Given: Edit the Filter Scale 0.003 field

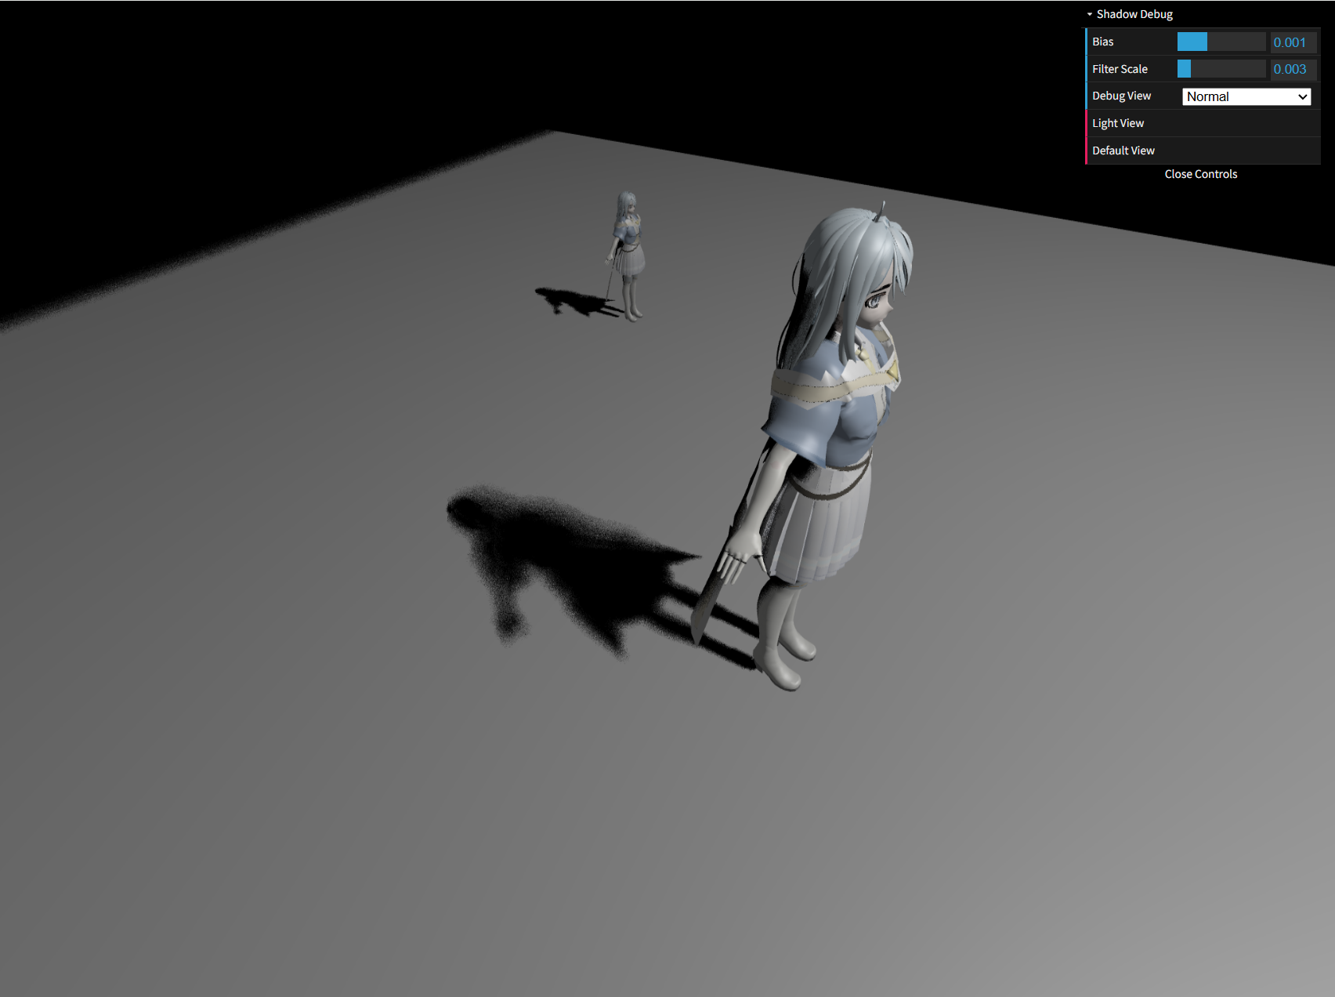Looking at the screenshot, I should click(1293, 69).
